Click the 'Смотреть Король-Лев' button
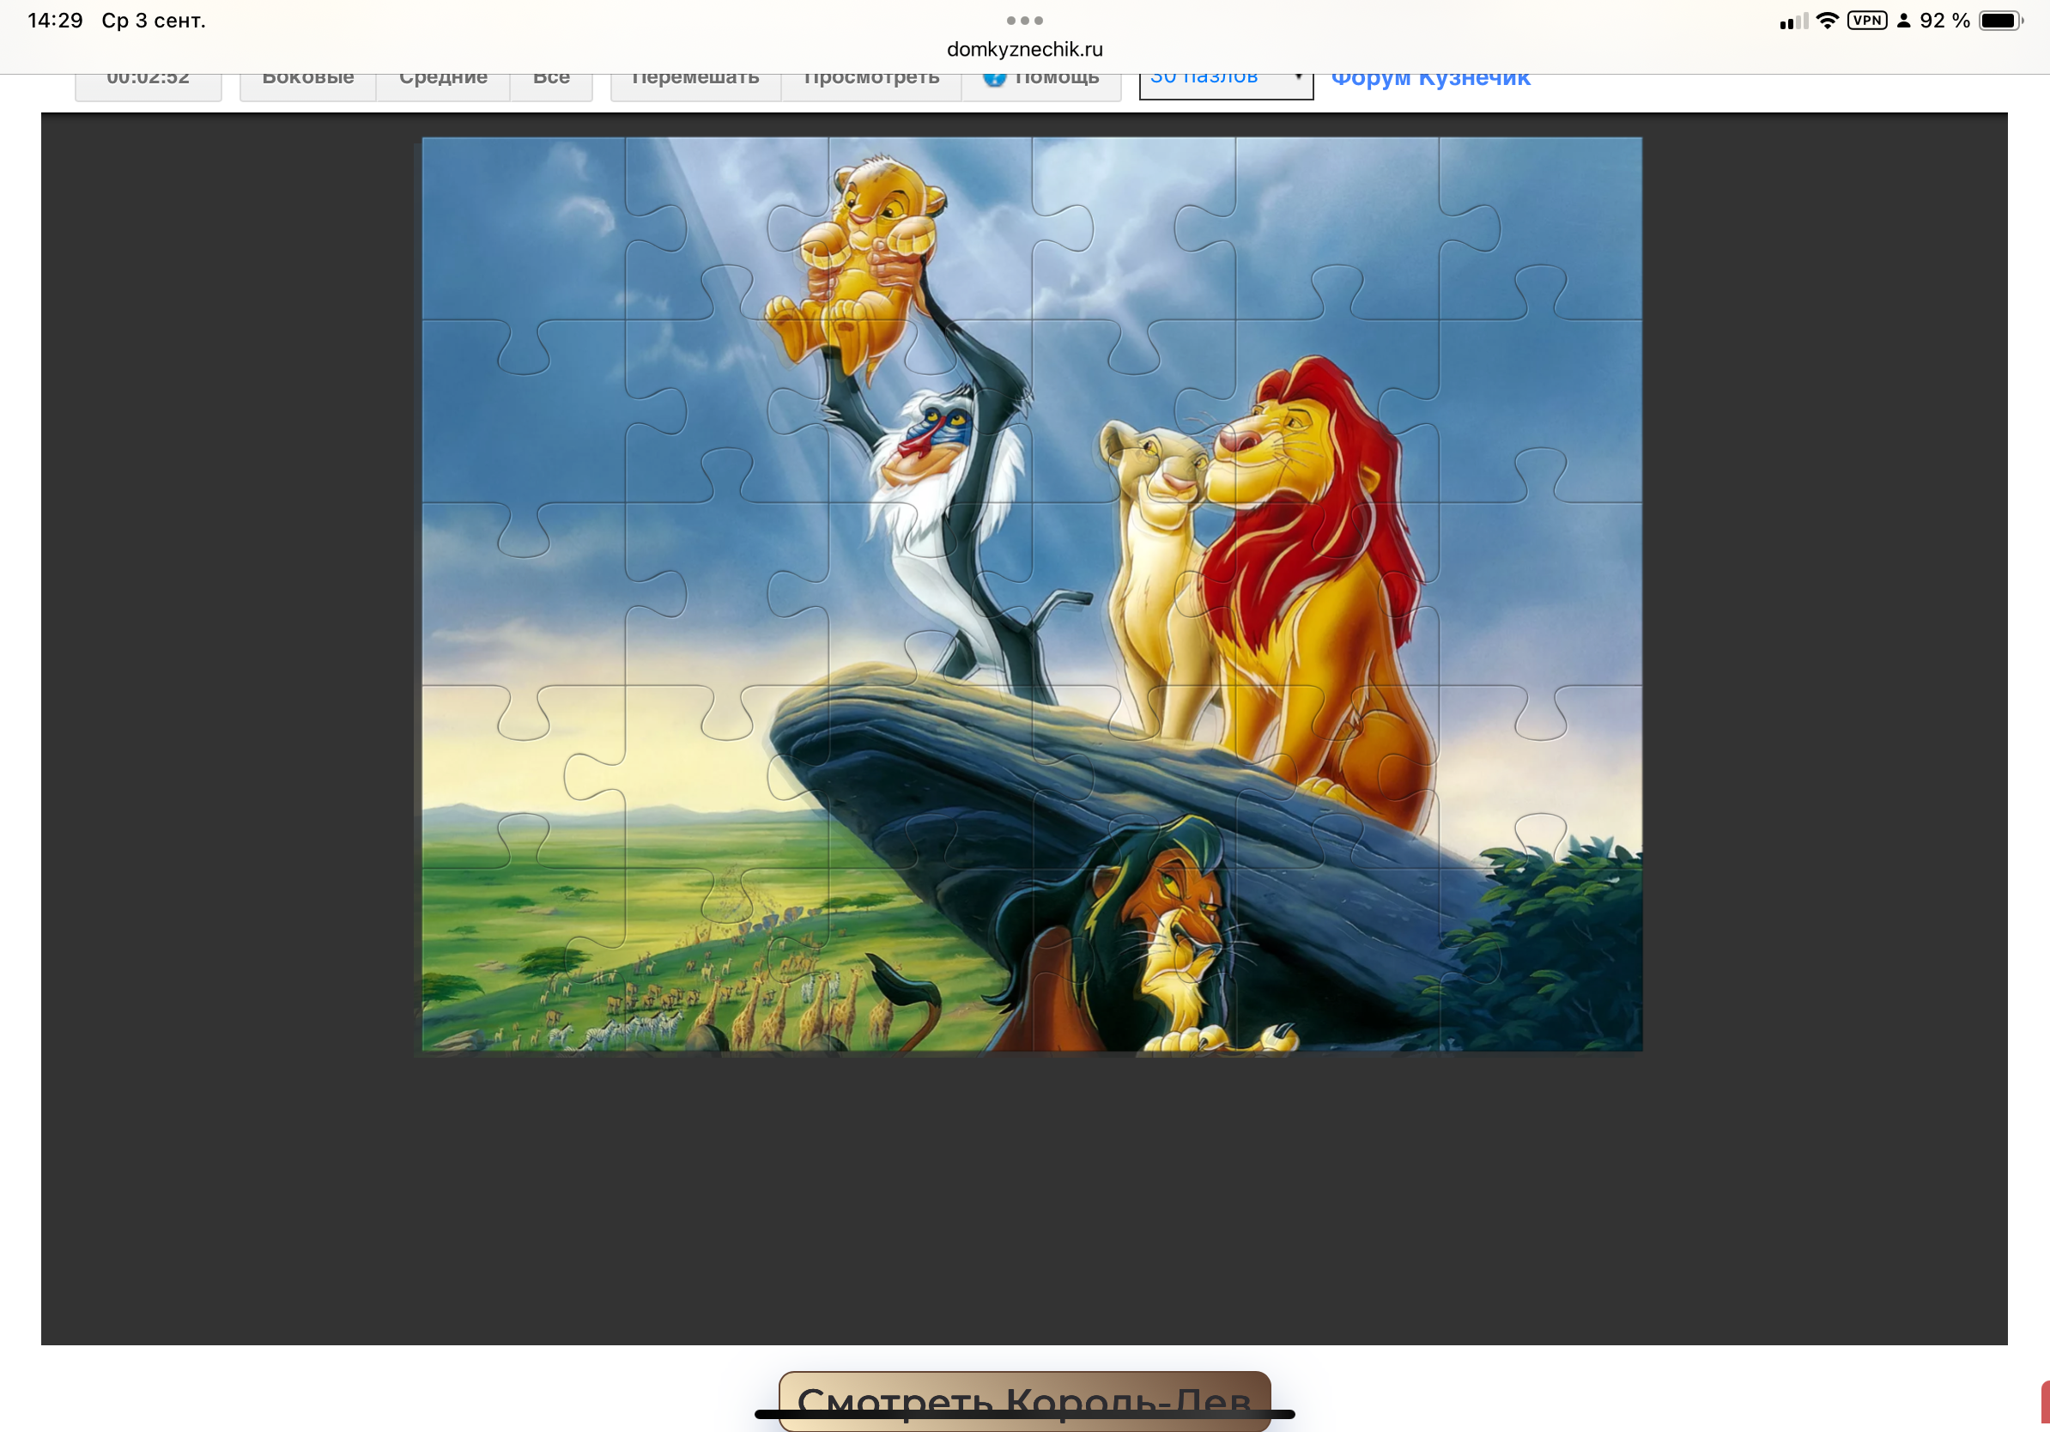2050x1432 pixels. (1024, 1401)
